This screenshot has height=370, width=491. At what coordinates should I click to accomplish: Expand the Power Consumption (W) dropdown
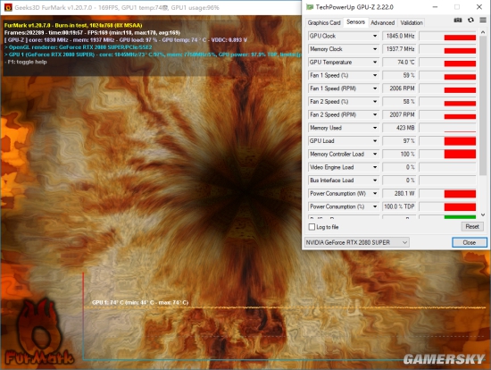tap(375, 193)
